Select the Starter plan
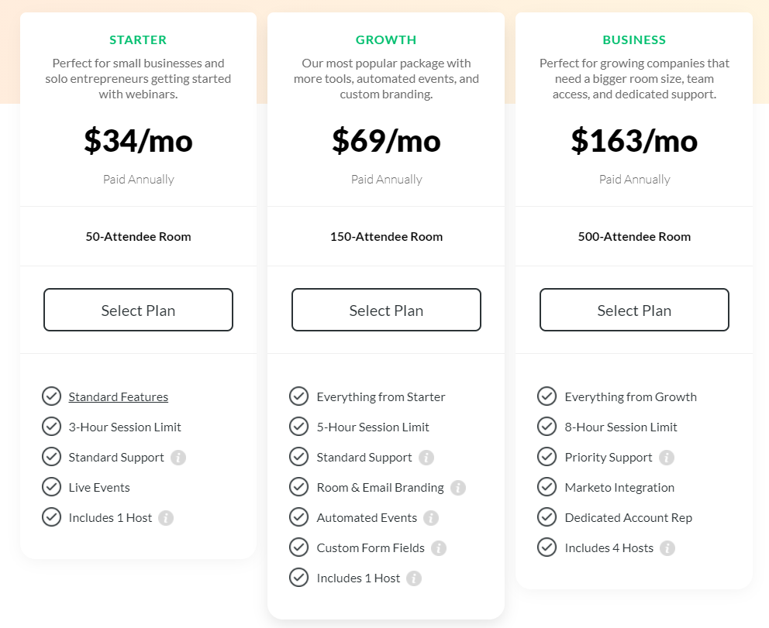Image resolution: width=769 pixels, height=628 pixels. point(138,310)
